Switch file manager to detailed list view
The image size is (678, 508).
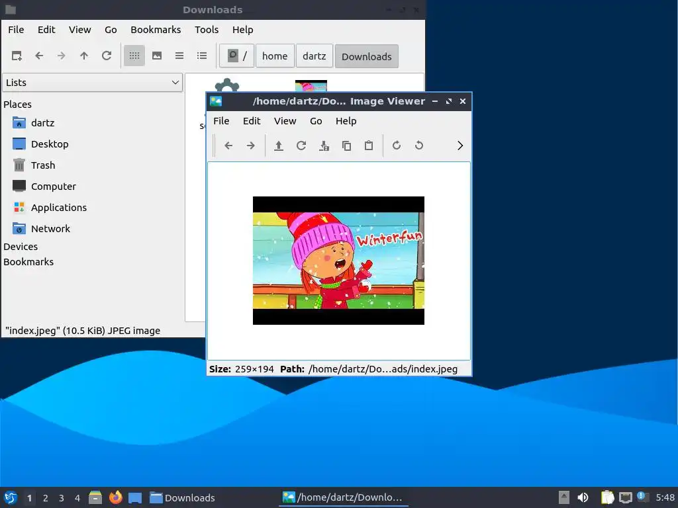pyautogui.click(x=202, y=56)
